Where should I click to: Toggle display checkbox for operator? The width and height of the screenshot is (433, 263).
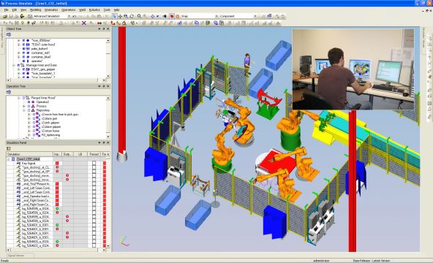pos(23,61)
